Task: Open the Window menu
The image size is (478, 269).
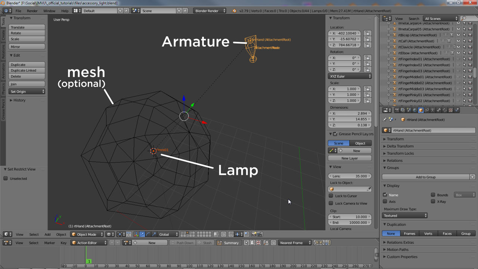Action: [49, 11]
